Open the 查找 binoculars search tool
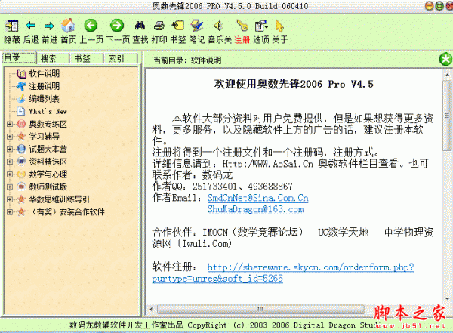This screenshot has height=333, width=453. tap(140, 26)
